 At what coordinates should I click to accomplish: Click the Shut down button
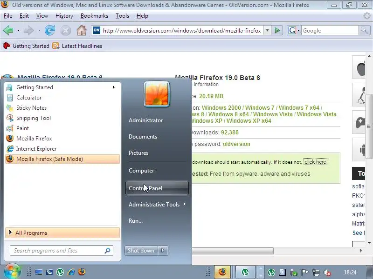(141, 251)
